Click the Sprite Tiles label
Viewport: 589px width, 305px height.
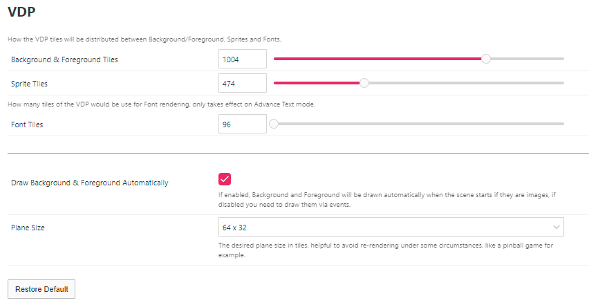point(30,84)
